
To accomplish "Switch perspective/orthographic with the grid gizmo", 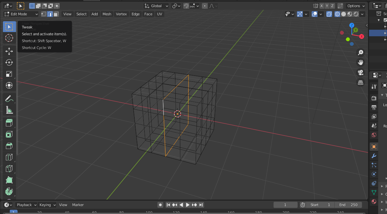I will click(361, 83).
